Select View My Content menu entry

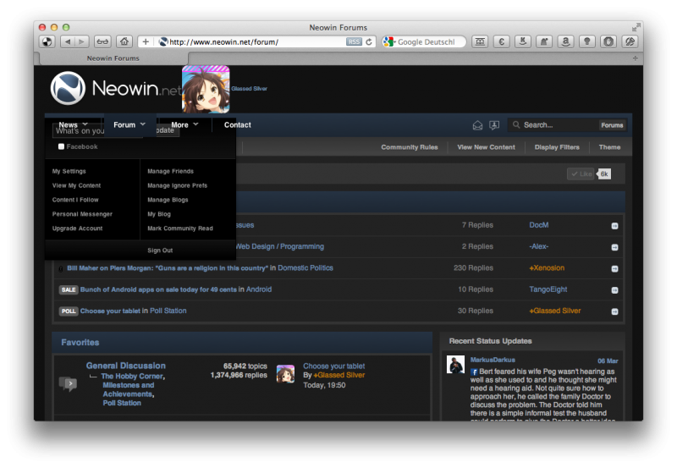point(76,185)
